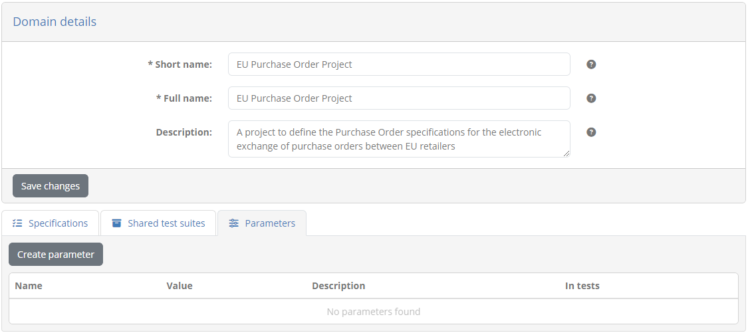Open the Shared test suites tab label
Screen dimensions: 748x333
point(166,223)
